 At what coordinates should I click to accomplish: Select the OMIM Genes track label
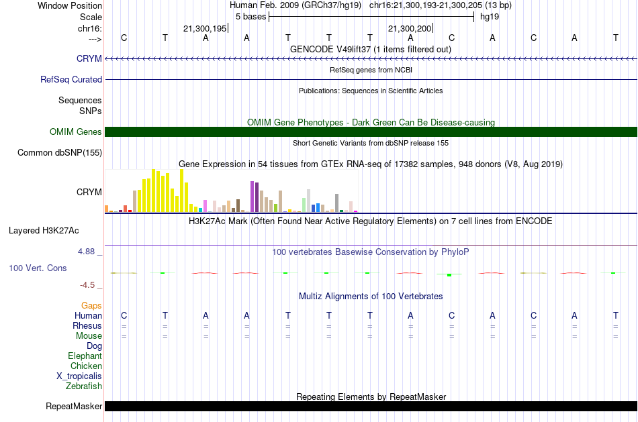76,131
